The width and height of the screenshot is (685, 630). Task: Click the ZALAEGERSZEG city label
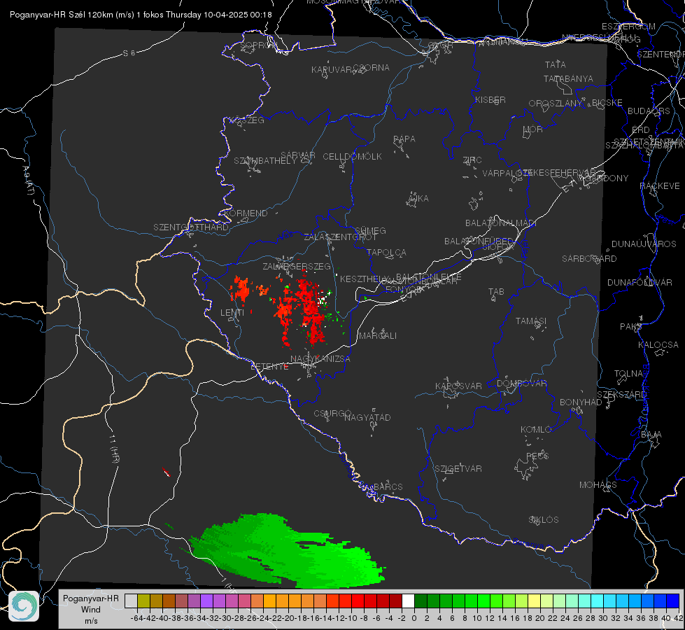click(x=297, y=266)
